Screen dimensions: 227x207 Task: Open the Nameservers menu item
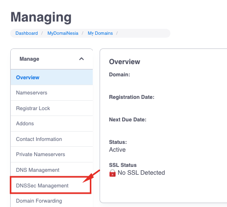(52, 92)
